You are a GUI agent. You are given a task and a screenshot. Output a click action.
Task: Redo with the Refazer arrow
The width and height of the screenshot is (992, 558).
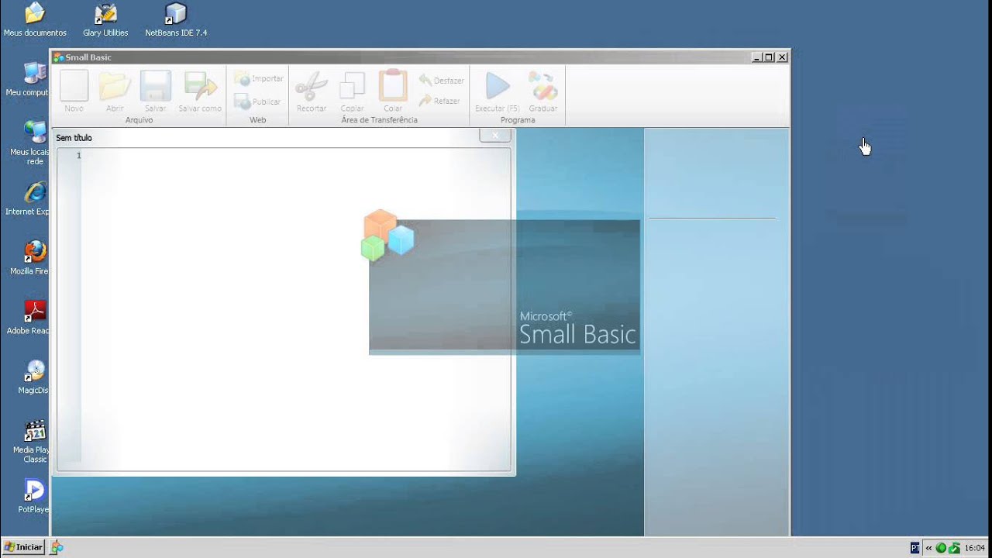point(425,101)
